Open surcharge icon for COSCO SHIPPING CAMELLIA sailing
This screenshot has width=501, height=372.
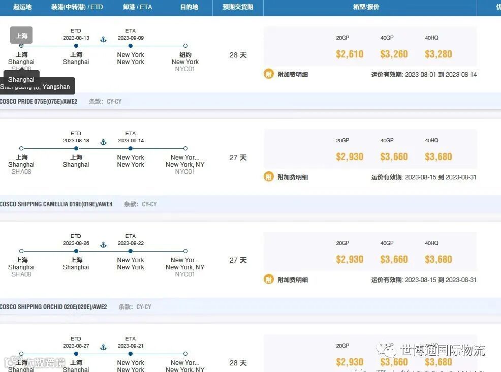[269, 177]
